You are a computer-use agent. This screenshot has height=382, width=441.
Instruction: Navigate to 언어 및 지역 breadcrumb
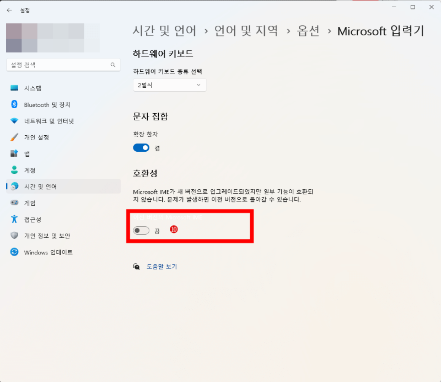coord(246,31)
